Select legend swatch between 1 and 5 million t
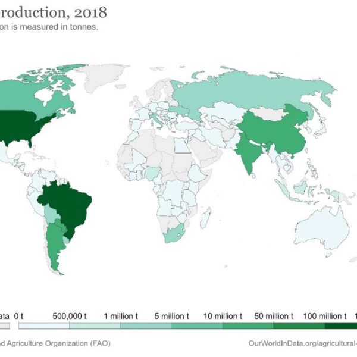Screen dimensions: 357x357 tap(146, 326)
